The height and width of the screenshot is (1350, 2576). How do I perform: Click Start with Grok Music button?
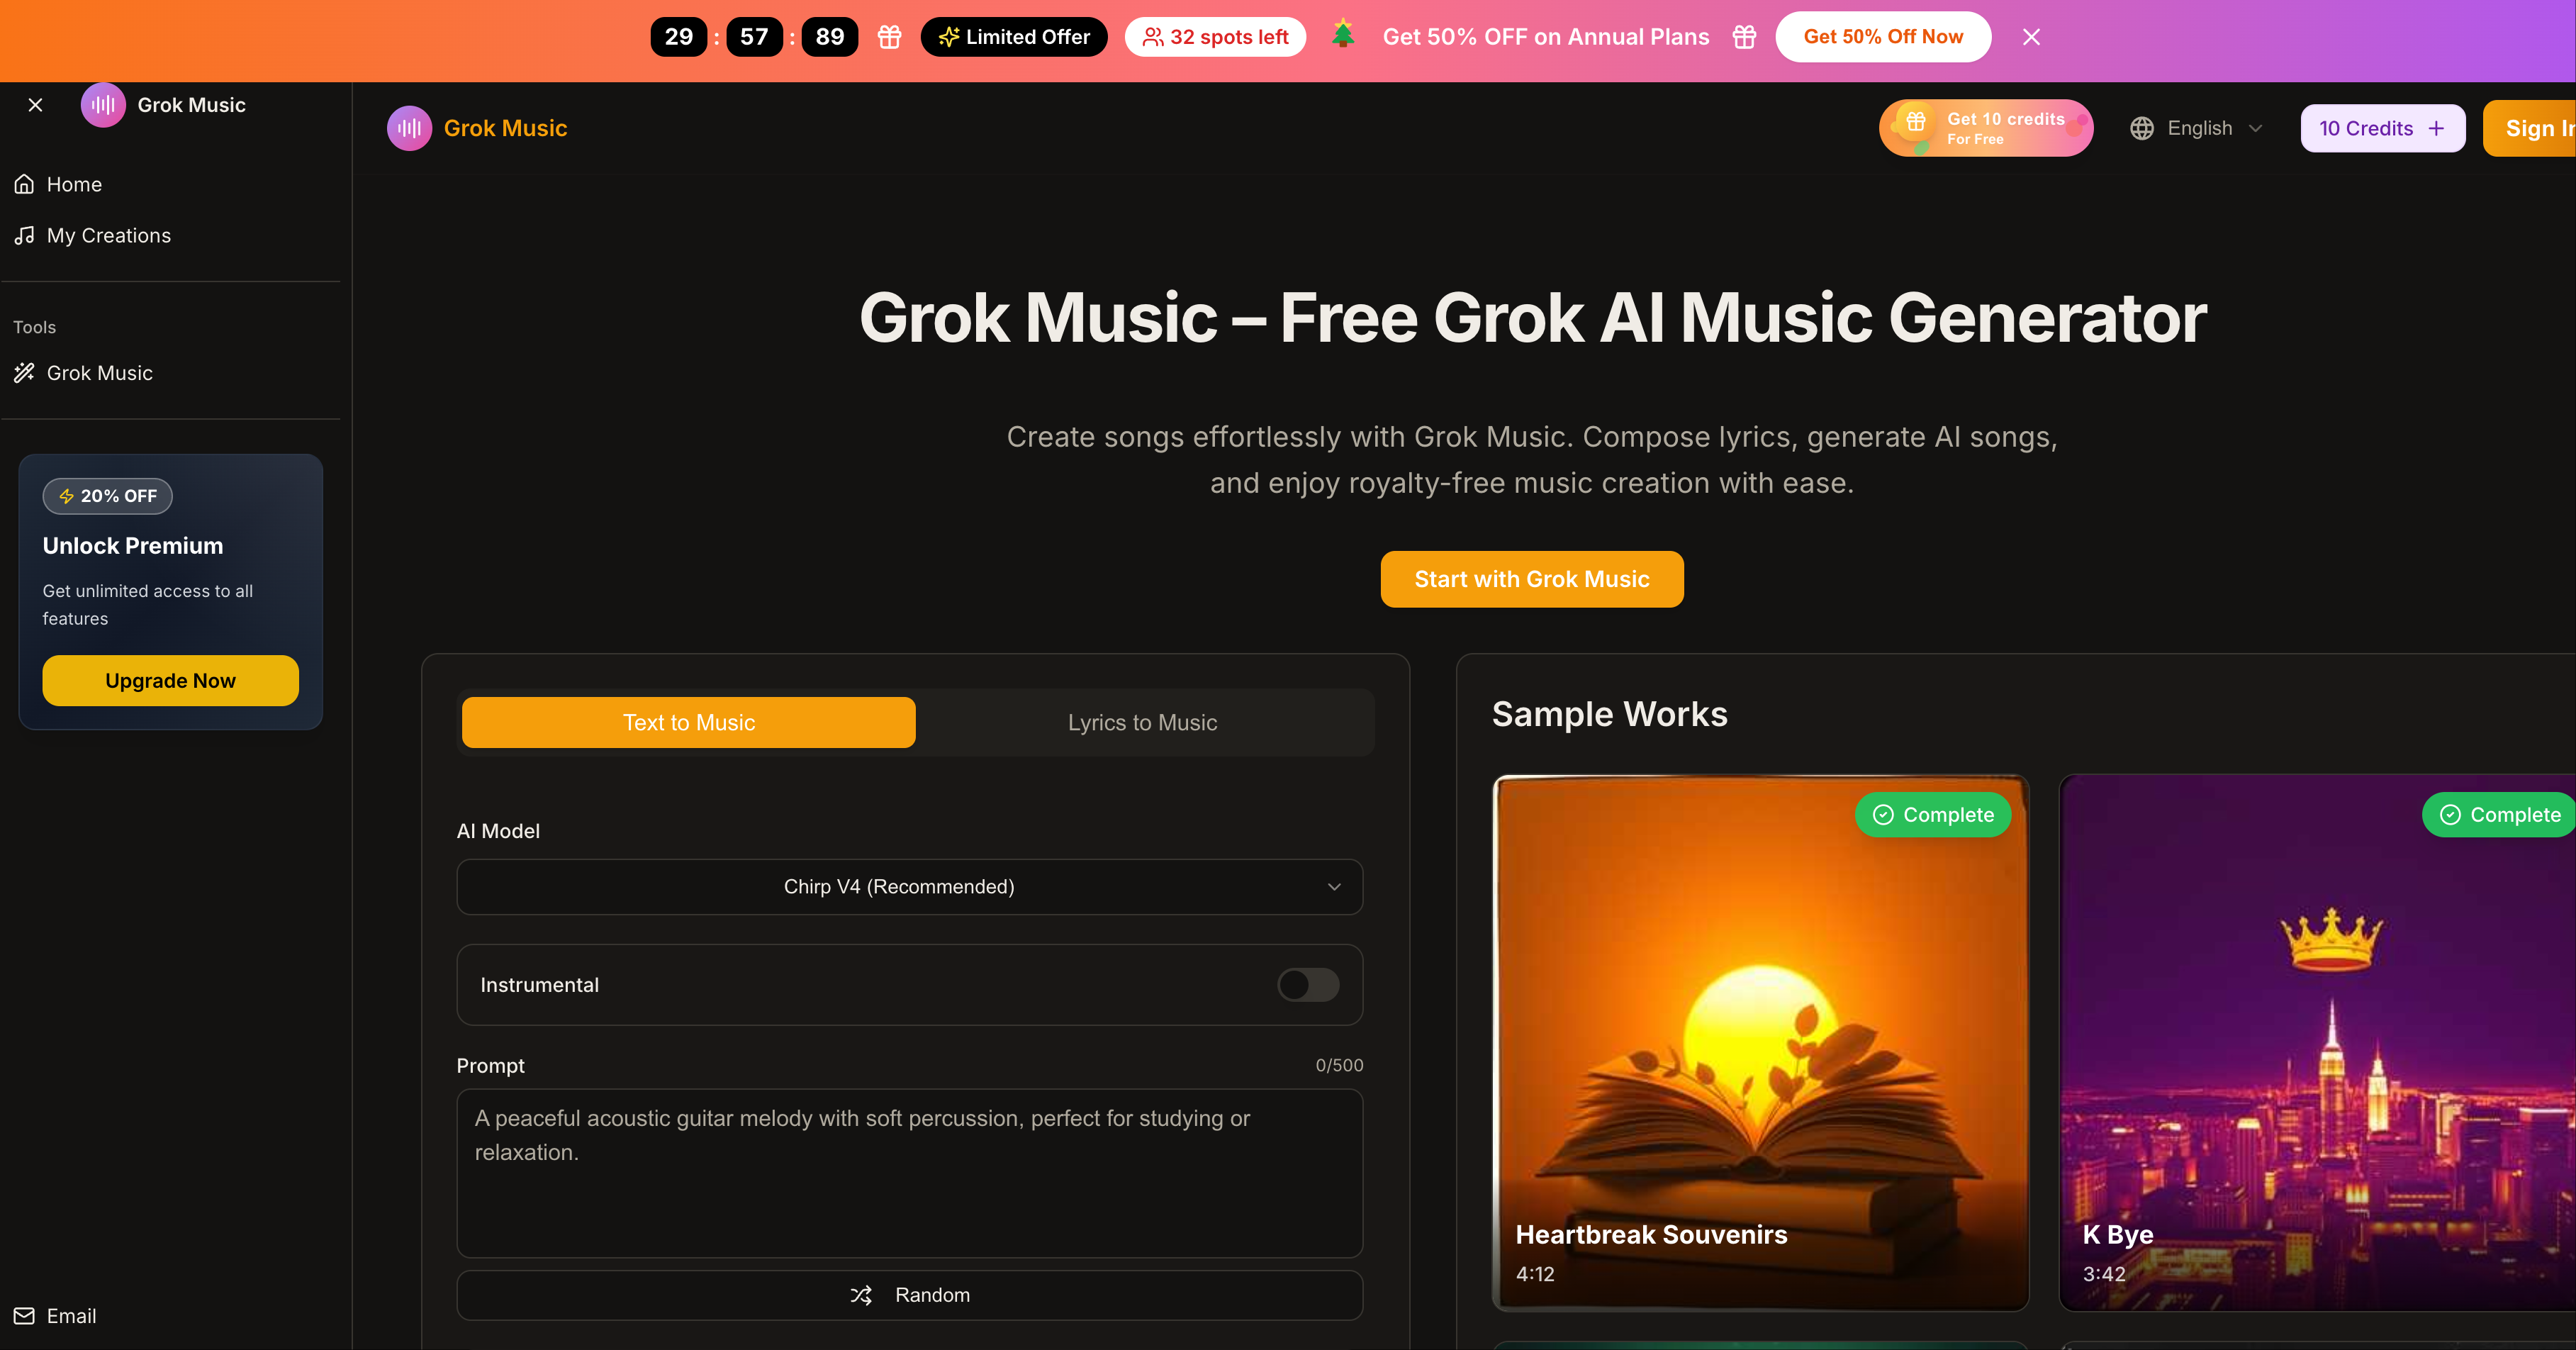1531,579
